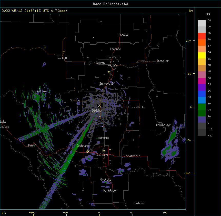
Task: Click the yellow station marker west of Calgary
Action: (87, 151)
